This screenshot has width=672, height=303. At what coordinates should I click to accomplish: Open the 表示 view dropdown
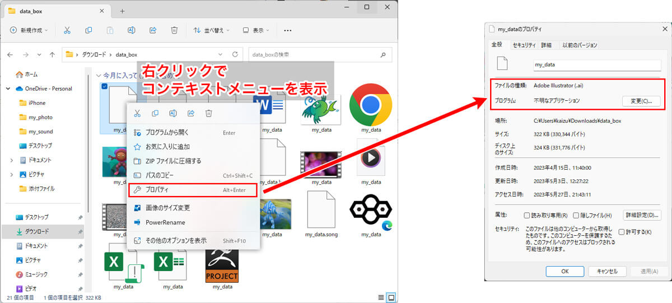click(255, 30)
